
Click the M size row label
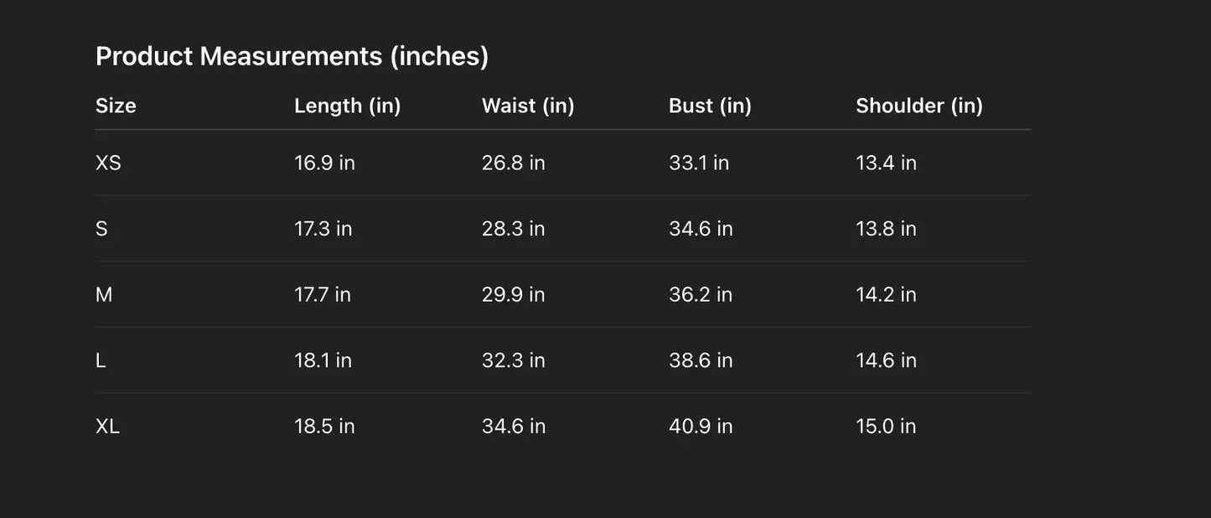(x=104, y=294)
